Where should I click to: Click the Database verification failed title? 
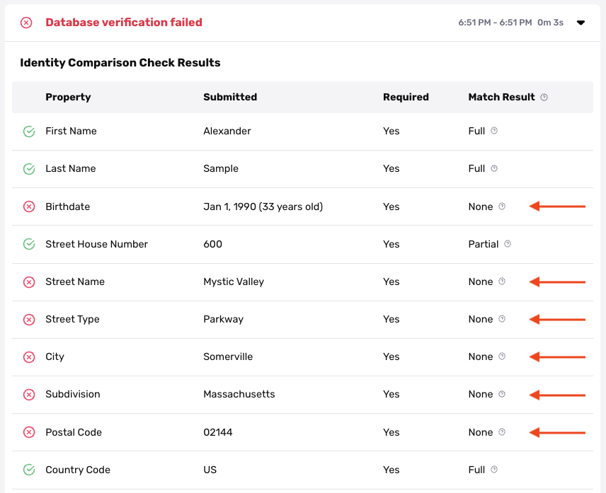124,23
